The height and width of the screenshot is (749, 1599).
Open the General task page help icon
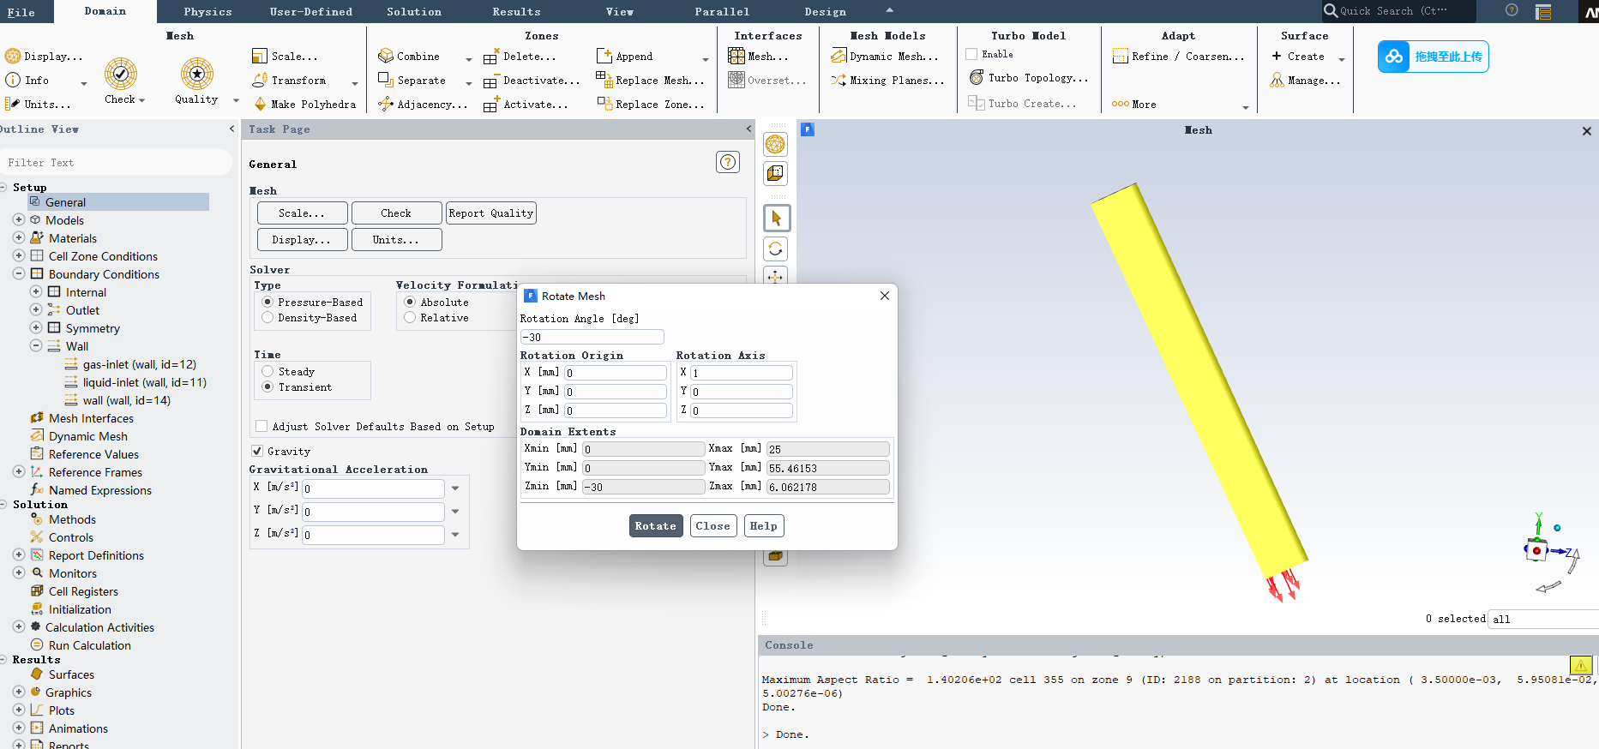(728, 162)
